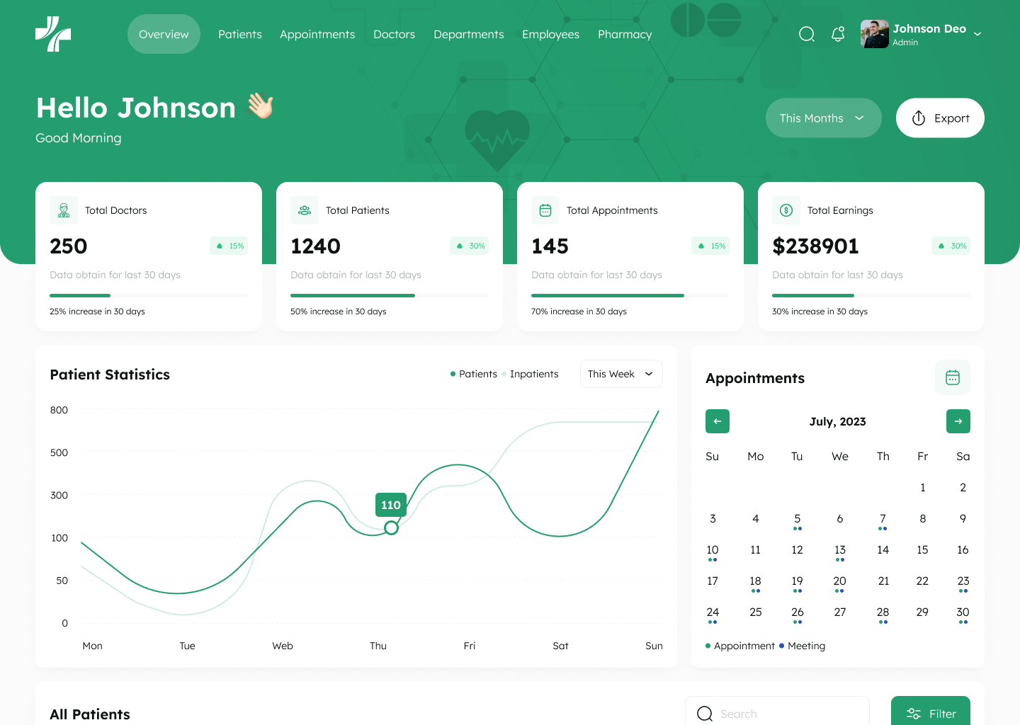
Task: Click the Filter button
Action: coord(931,714)
